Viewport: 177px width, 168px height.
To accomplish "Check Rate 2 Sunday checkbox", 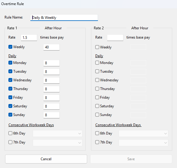I will pos(97,115).
